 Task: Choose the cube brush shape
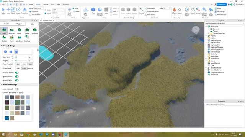tap(11, 52)
